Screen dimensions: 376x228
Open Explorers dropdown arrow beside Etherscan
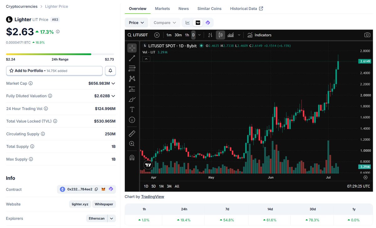point(112,218)
